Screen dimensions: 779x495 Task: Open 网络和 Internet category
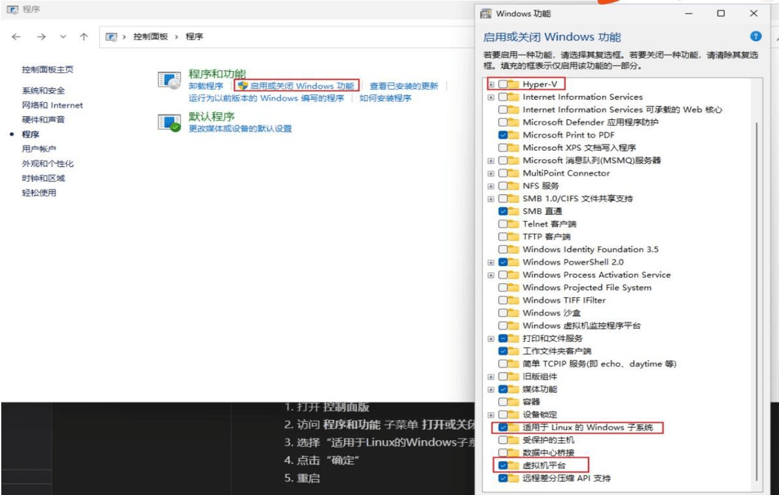[x=52, y=105]
